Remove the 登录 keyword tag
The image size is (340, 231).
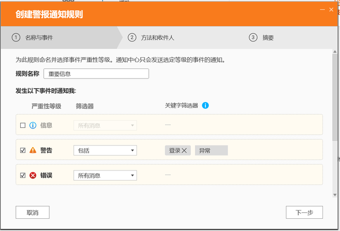[x=184, y=150]
